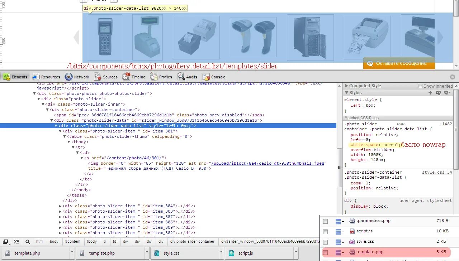Click the style.css file type icon in the file list
The image size is (459, 261).
point(352,242)
